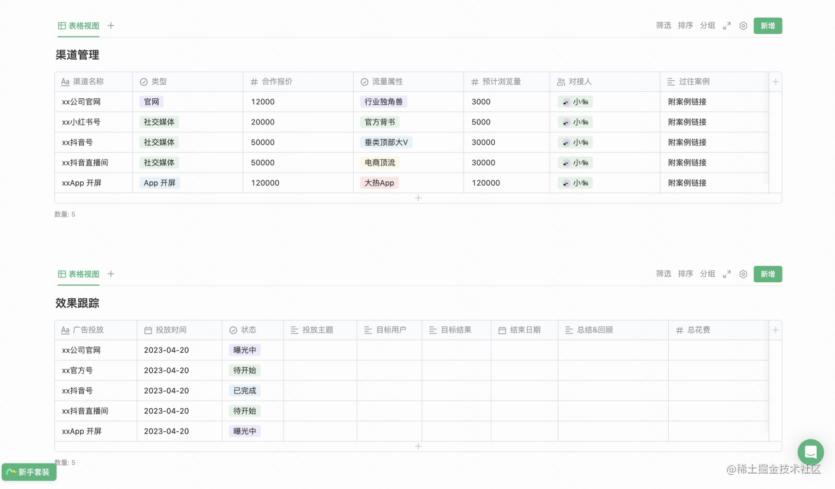Open 排序 sort for 效果跟踪 table

[x=686, y=274]
